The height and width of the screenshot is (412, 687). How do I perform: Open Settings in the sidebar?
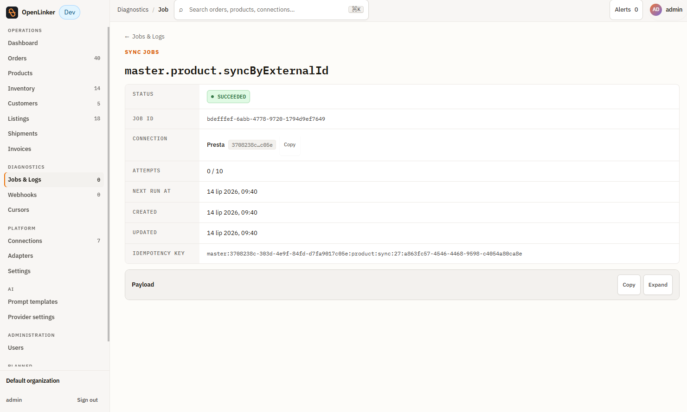(54, 271)
